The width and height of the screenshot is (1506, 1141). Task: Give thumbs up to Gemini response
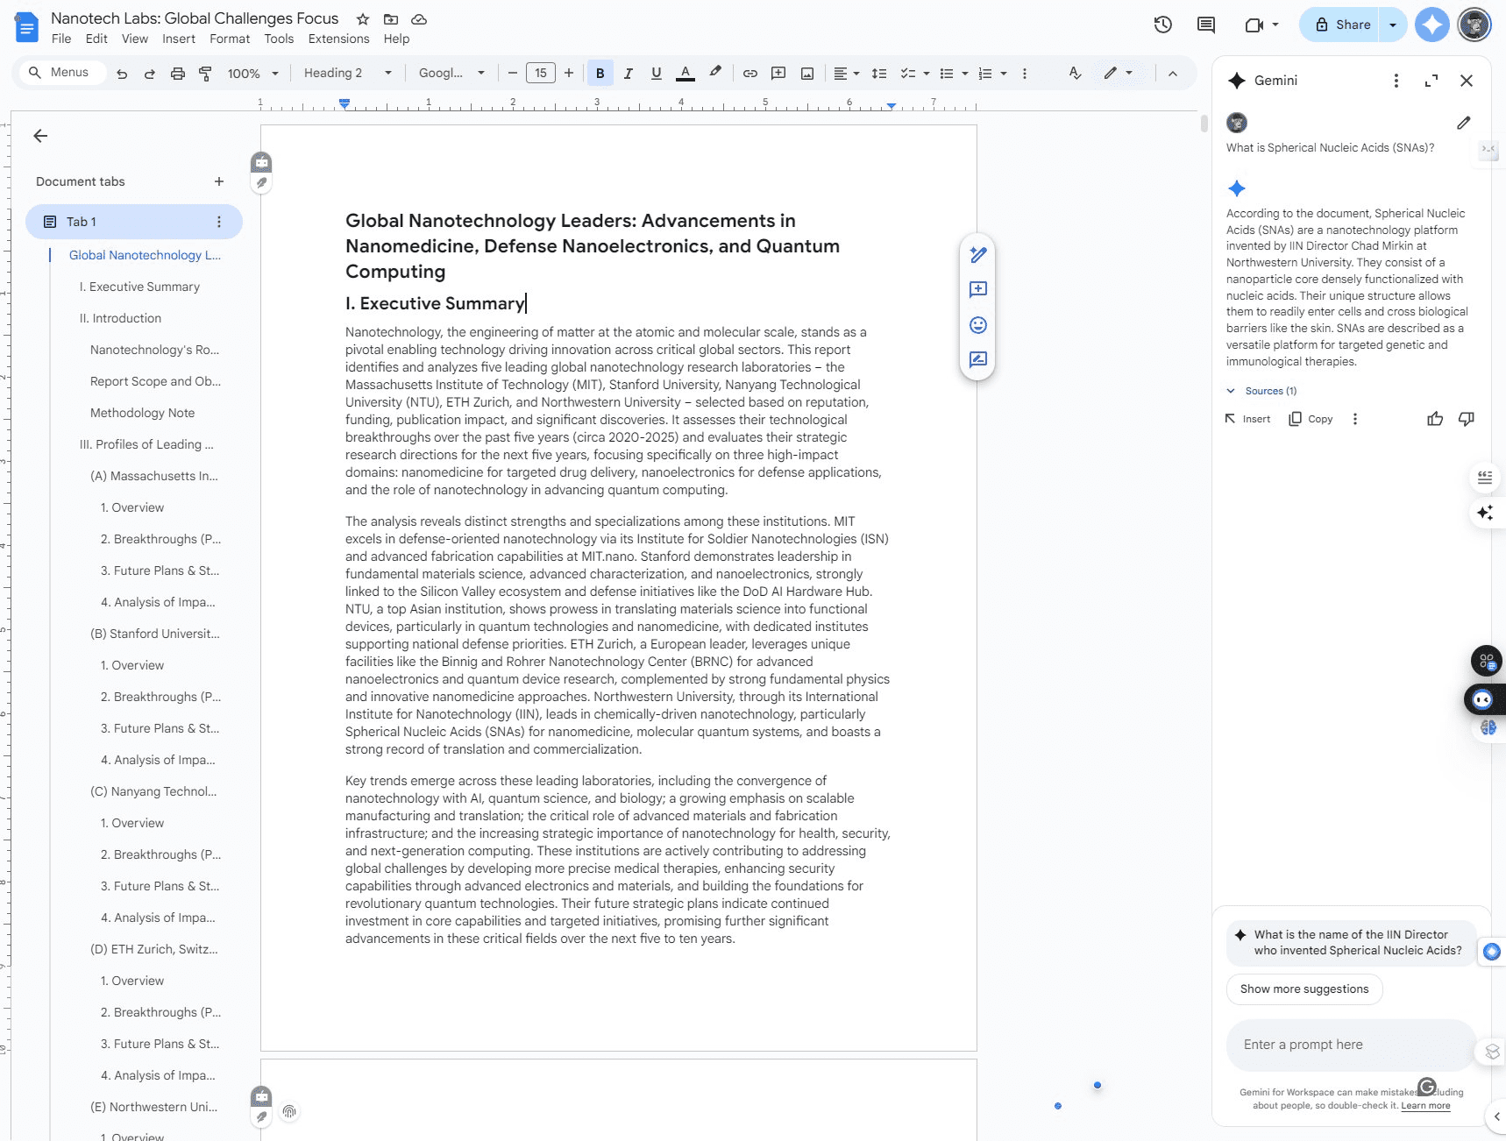(x=1435, y=419)
